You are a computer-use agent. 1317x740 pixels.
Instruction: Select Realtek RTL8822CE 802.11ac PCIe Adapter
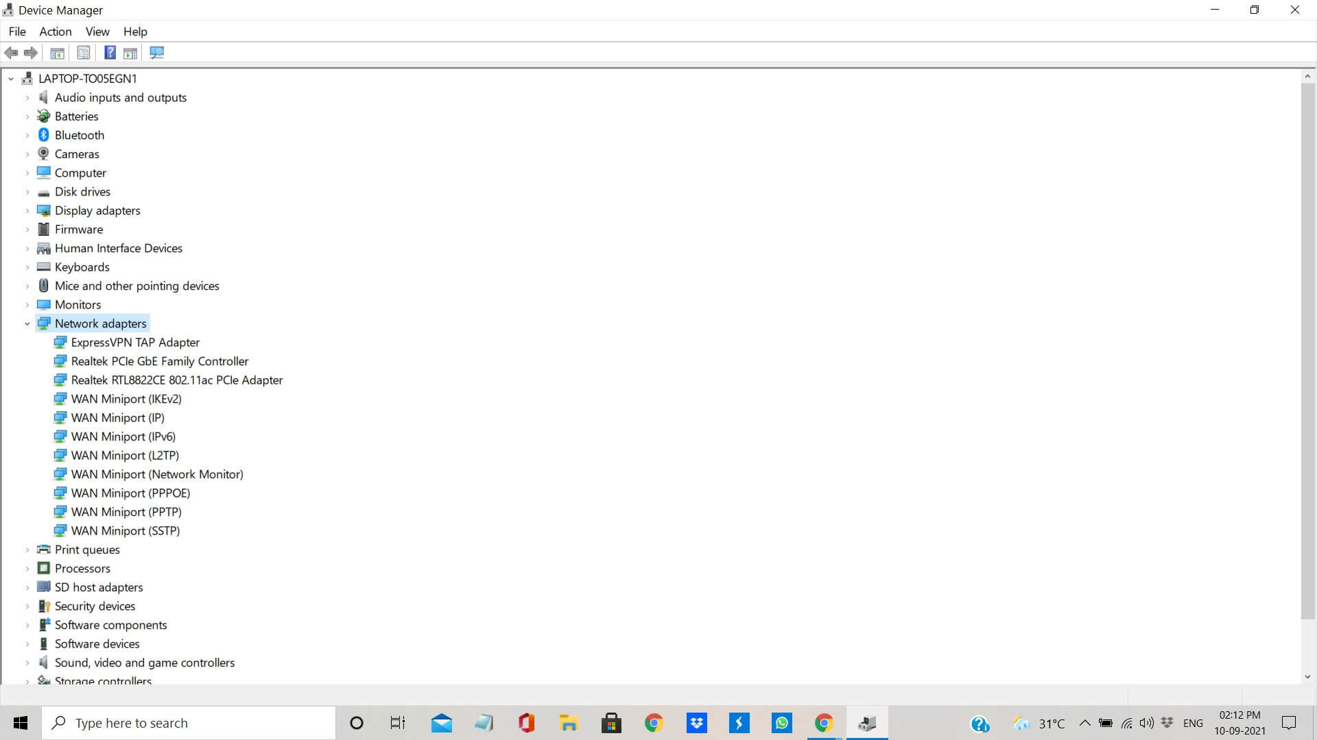[x=176, y=380]
